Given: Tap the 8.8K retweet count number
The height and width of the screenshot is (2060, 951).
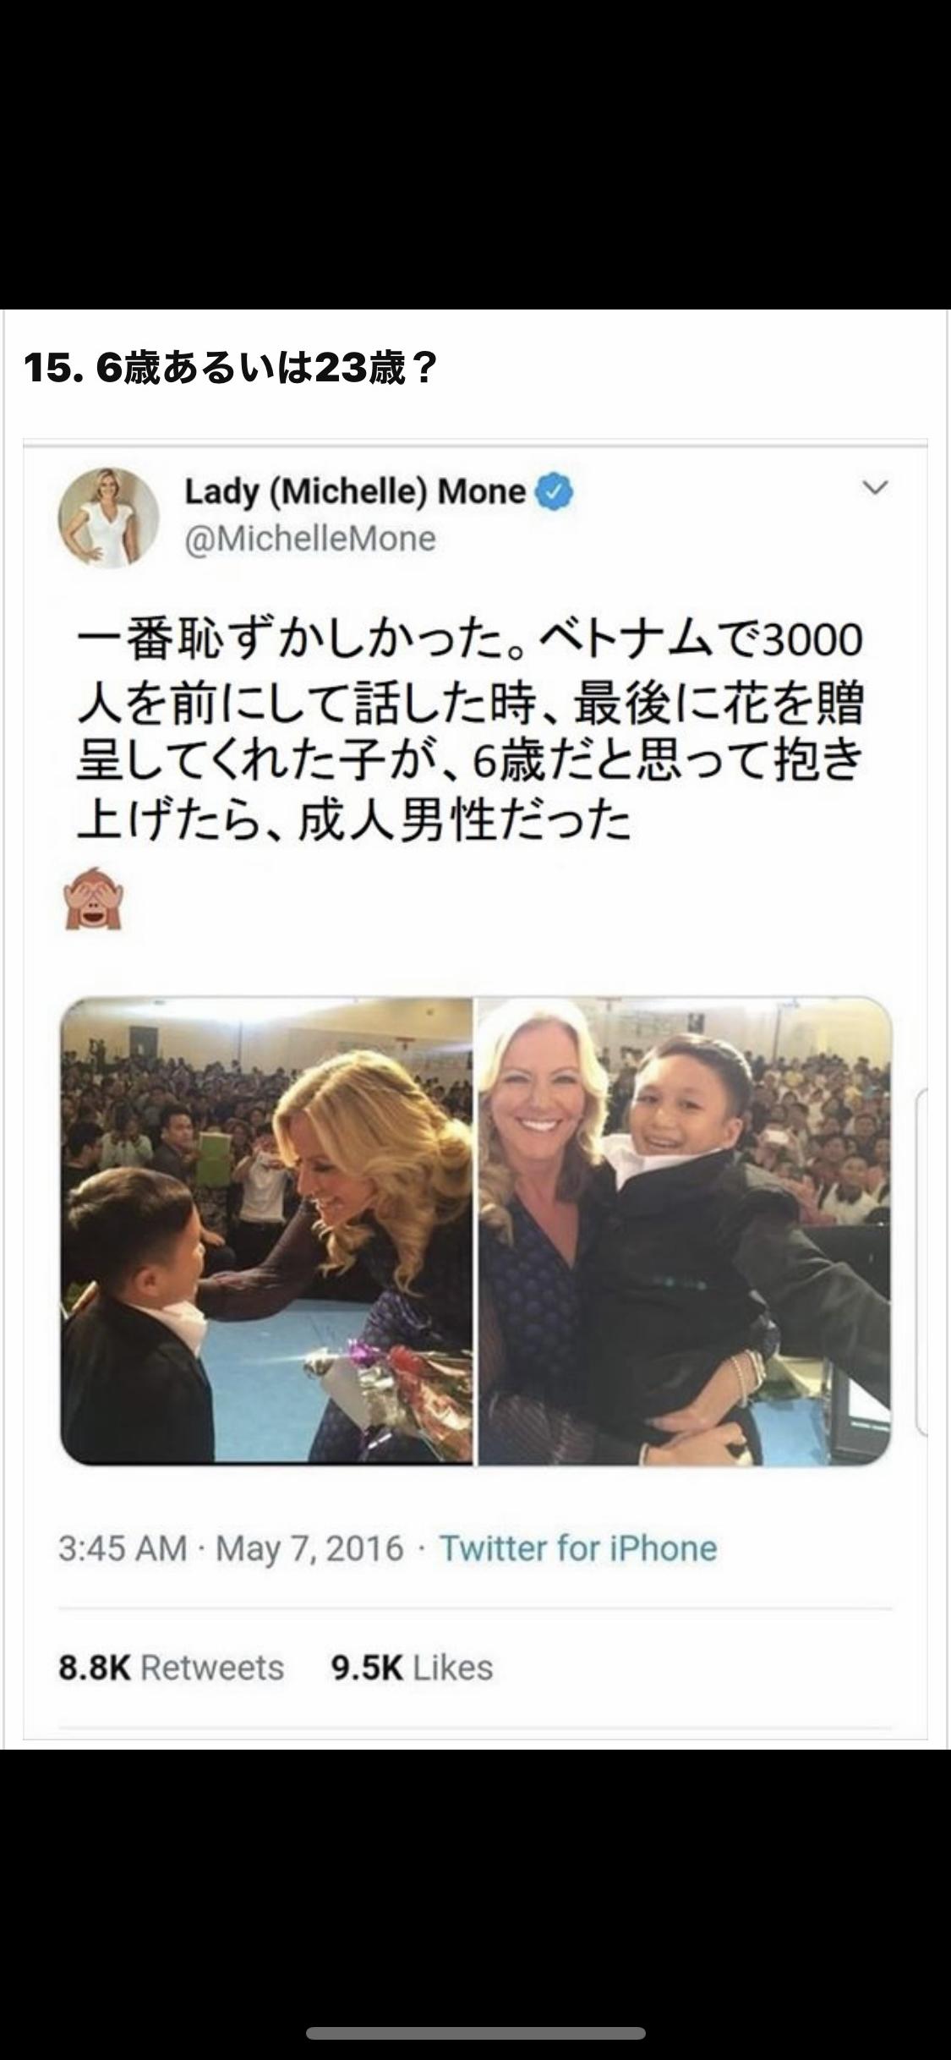Looking at the screenshot, I should coord(95,1668).
